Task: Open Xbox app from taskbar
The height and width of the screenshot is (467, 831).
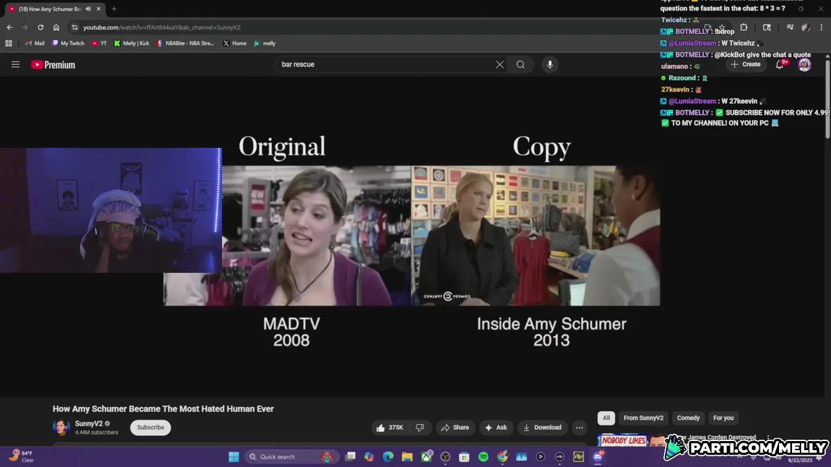Action: [x=427, y=457]
